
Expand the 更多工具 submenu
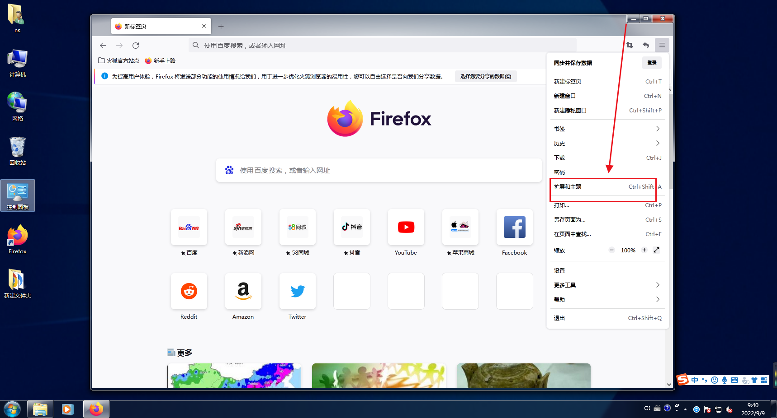(607, 285)
